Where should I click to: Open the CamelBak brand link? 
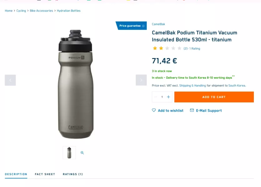click(x=158, y=24)
